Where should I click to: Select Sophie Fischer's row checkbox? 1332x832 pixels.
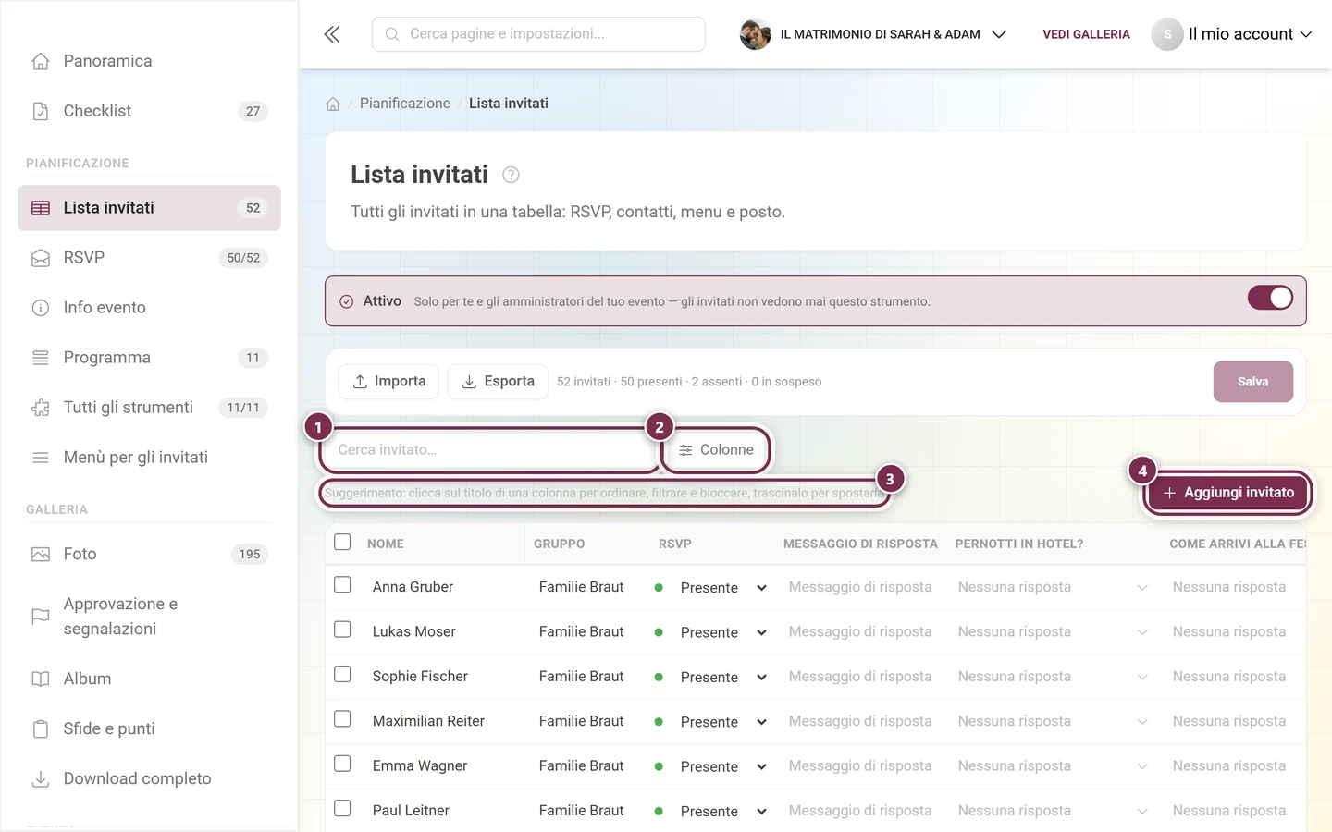pyautogui.click(x=342, y=674)
